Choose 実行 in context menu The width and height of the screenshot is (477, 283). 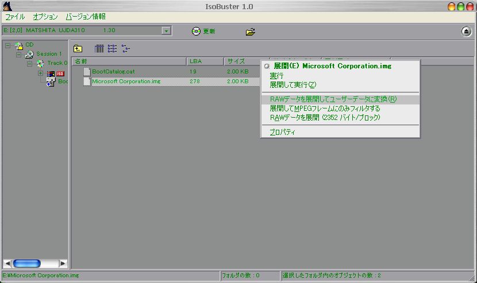340,76
